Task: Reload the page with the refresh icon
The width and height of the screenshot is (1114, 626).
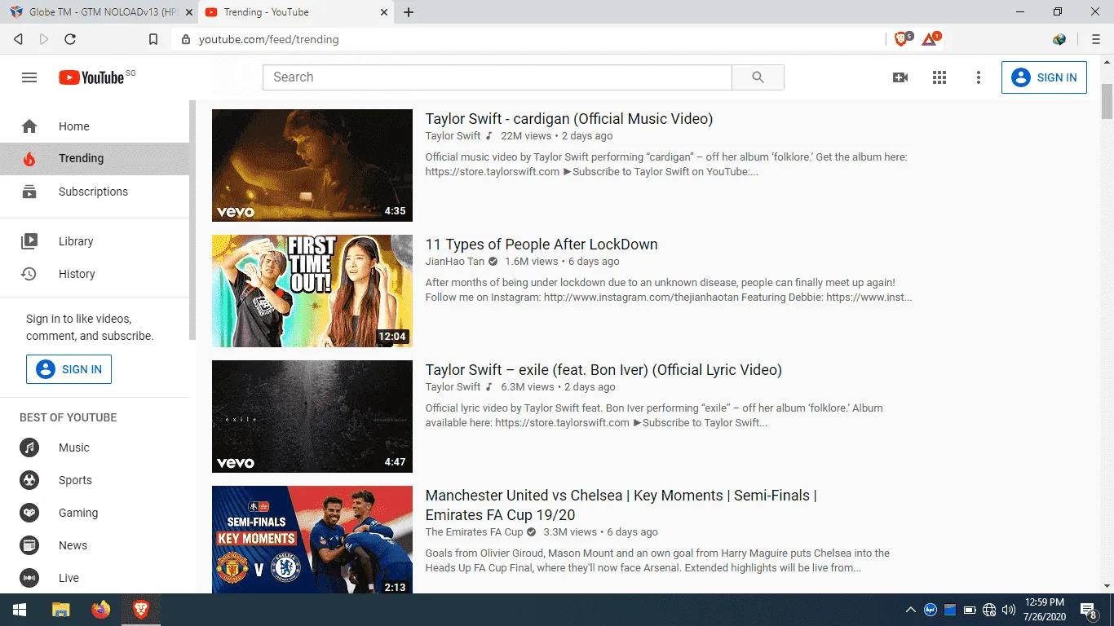Action: pyautogui.click(x=70, y=39)
